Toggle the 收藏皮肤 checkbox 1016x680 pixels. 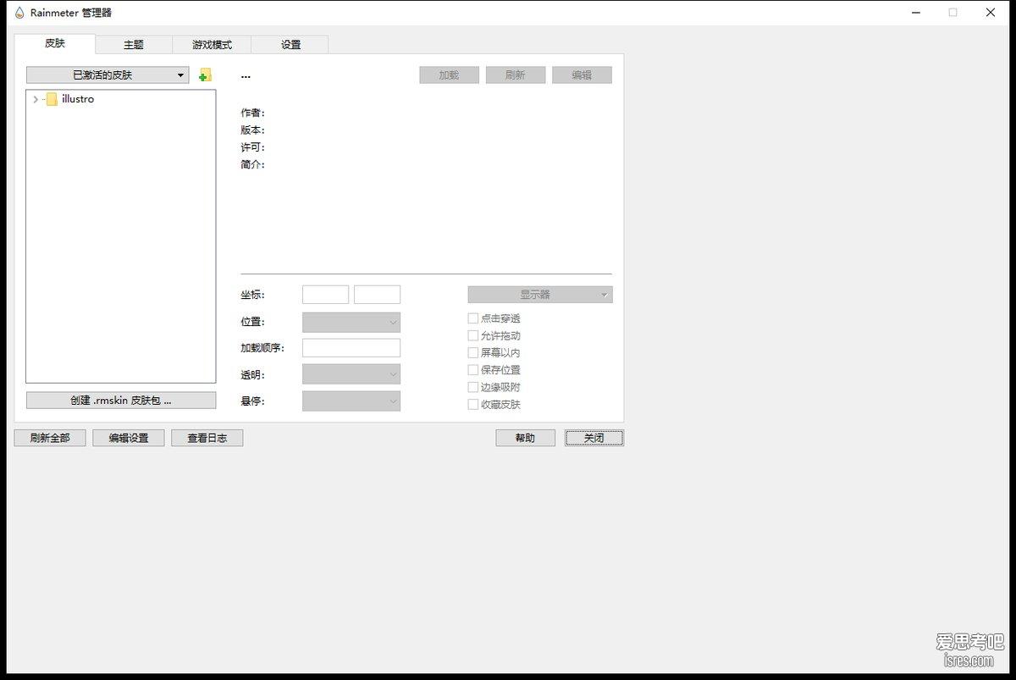(473, 404)
